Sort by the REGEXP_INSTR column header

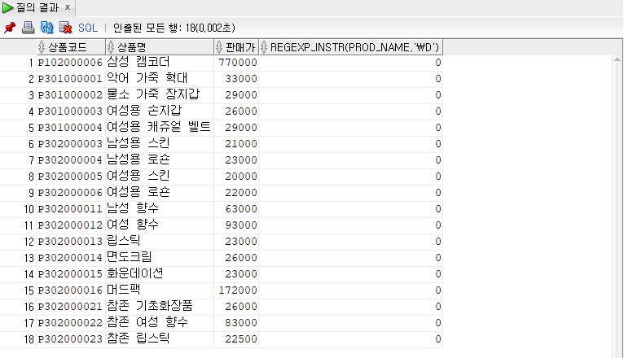click(x=350, y=47)
